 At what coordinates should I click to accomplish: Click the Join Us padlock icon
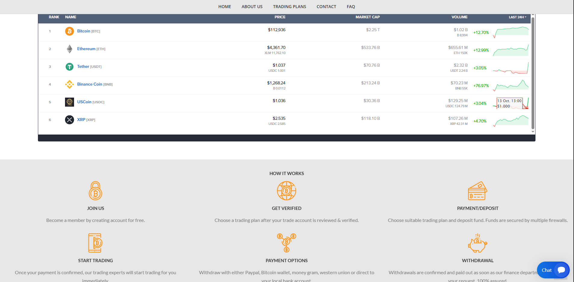[95, 191]
